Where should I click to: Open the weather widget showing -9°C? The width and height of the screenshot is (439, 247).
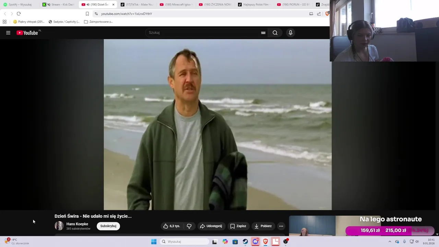17,242
